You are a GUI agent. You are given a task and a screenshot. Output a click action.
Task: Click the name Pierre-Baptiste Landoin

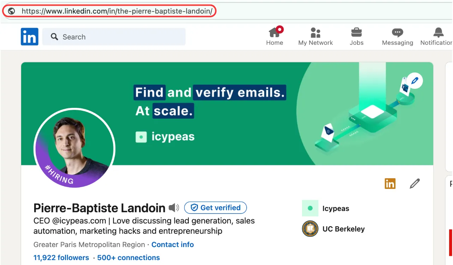pos(99,208)
